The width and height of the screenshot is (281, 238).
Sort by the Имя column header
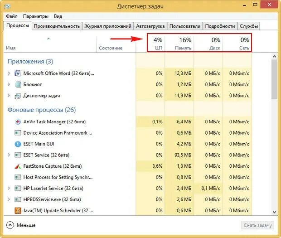[50, 44]
